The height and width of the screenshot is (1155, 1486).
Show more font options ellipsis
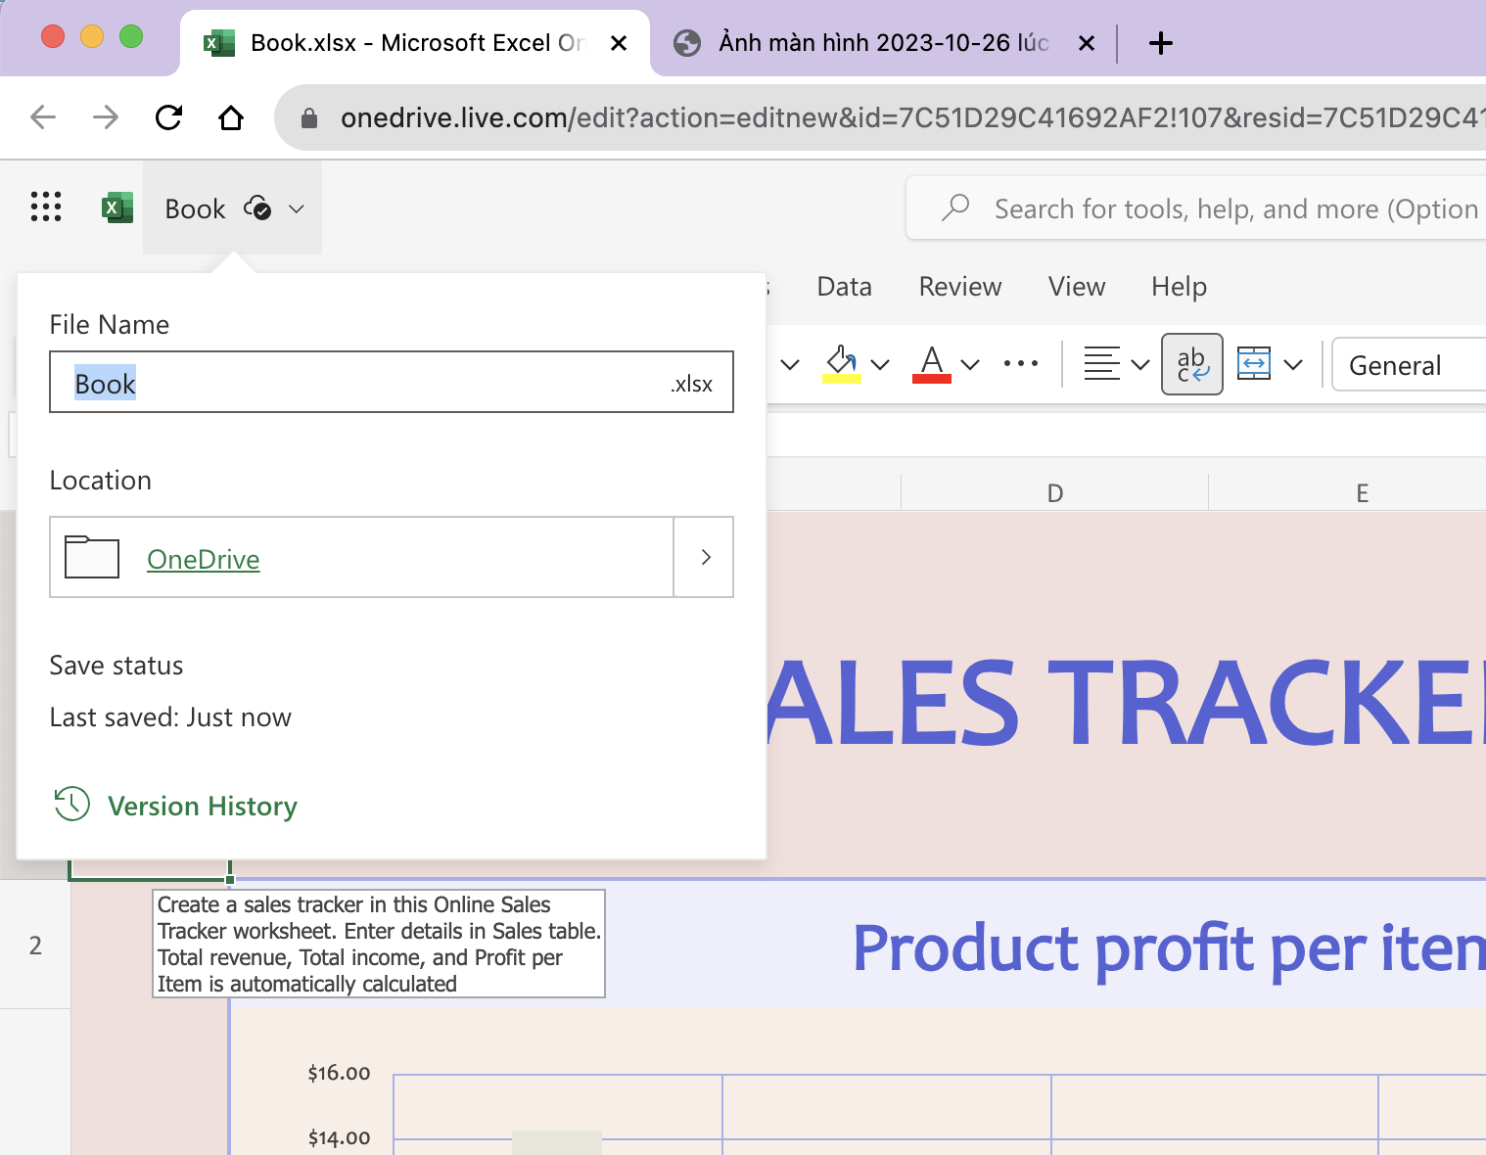coord(1021,363)
